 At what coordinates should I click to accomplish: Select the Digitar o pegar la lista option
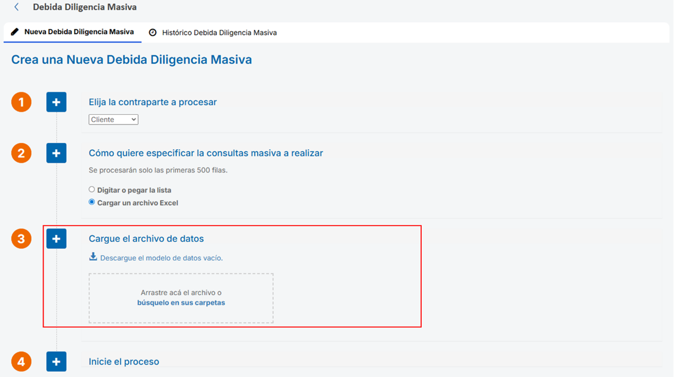92,189
